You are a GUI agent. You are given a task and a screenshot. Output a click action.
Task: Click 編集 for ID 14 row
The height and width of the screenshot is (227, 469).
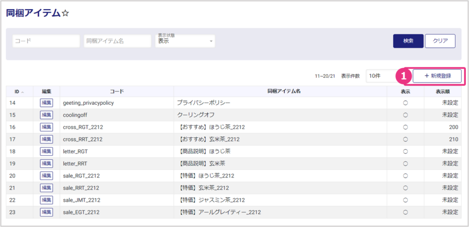click(x=46, y=103)
